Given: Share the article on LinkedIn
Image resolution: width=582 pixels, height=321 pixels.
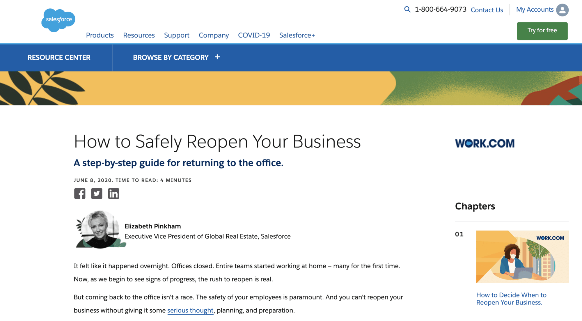Looking at the screenshot, I should pyautogui.click(x=113, y=194).
